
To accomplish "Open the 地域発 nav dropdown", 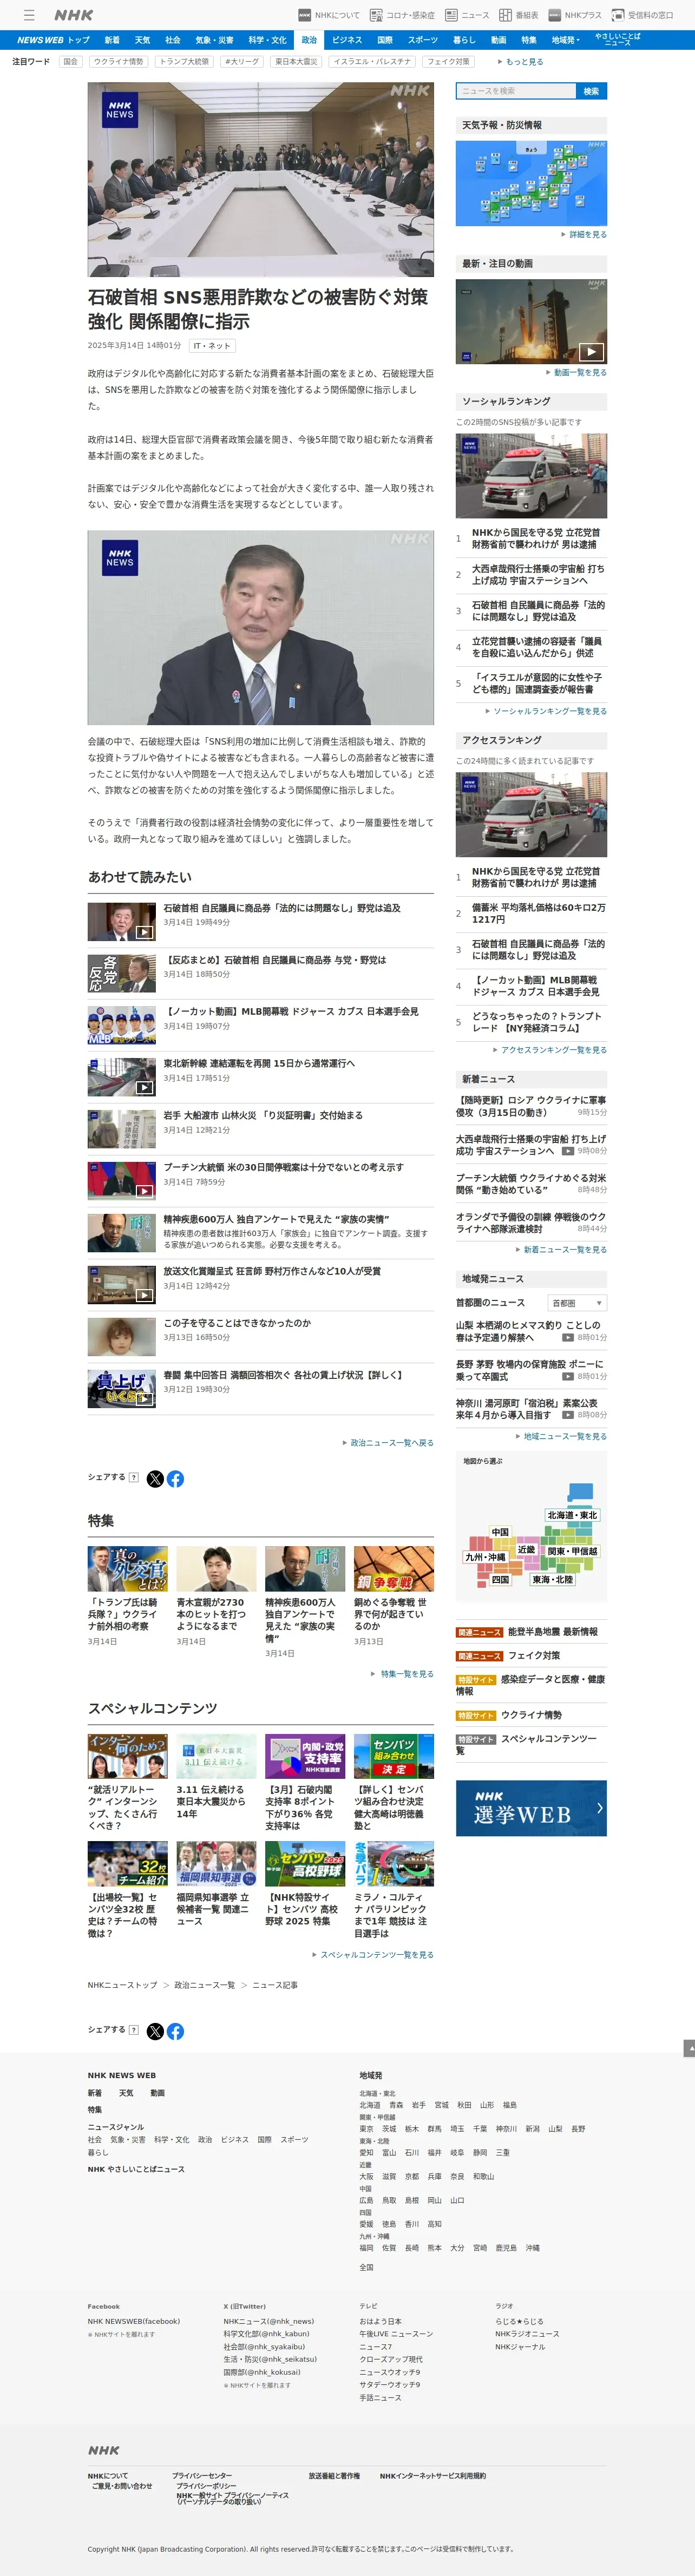I will [567, 40].
